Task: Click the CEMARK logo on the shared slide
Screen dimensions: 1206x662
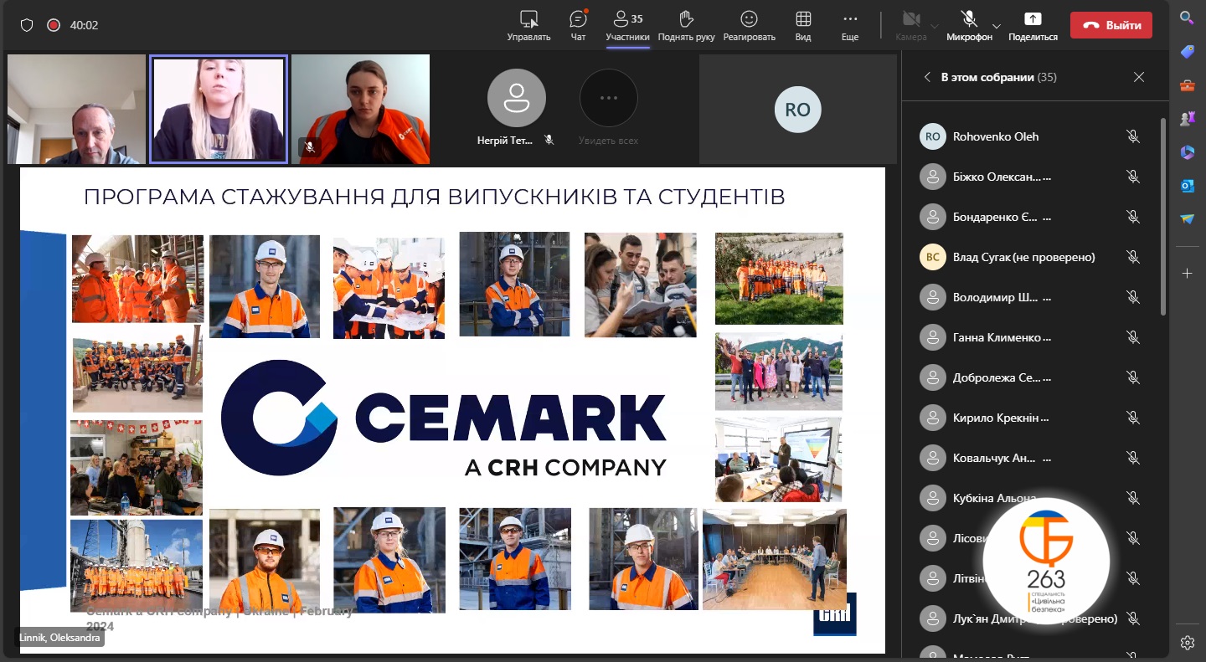Action: [x=444, y=418]
